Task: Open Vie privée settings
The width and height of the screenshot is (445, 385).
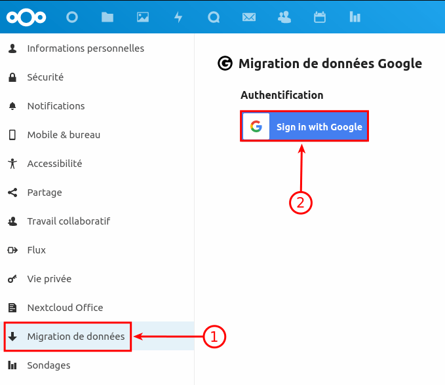Action: (x=97, y=279)
